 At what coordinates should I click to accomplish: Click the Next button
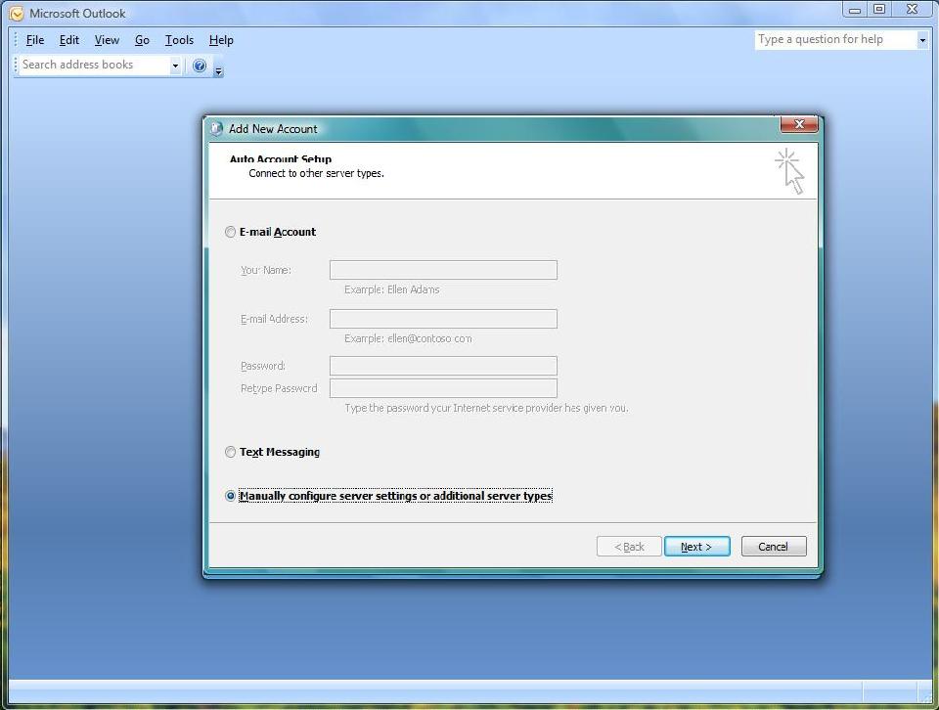pyautogui.click(x=697, y=546)
